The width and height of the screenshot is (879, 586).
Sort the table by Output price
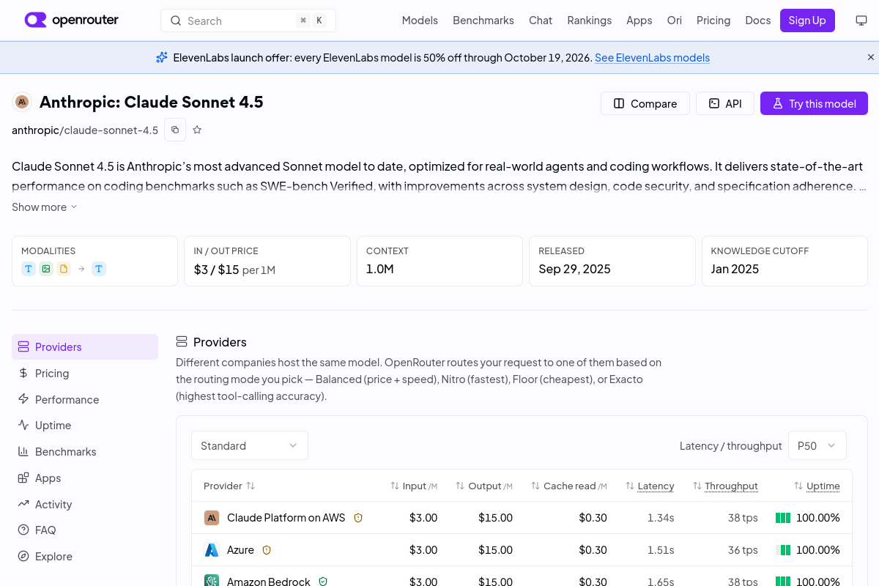click(x=484, y=486)
